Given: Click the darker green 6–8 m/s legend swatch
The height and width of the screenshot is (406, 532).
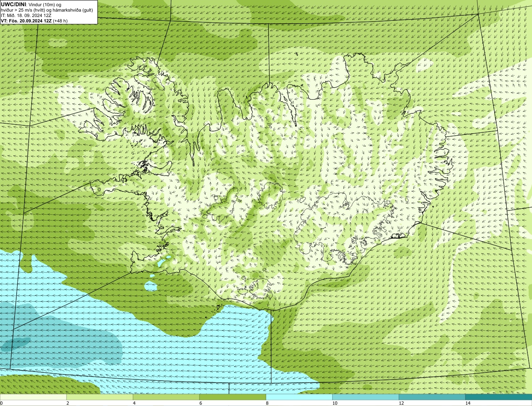Looking at the screenshot, I should click(233, 397).
